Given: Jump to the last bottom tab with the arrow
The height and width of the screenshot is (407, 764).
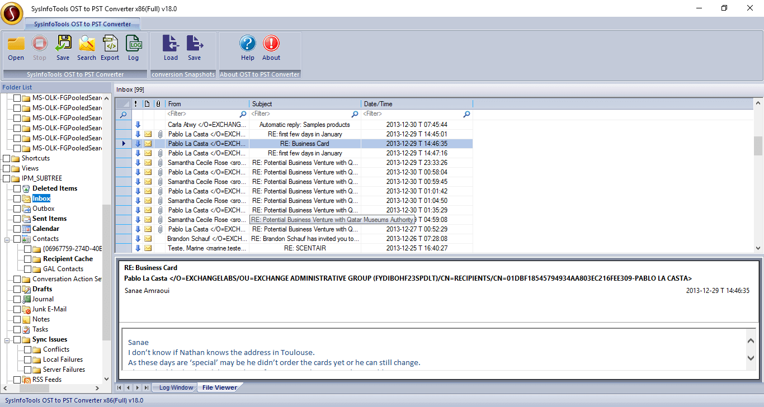Looking at the screenshot, I should pos(147,387).
